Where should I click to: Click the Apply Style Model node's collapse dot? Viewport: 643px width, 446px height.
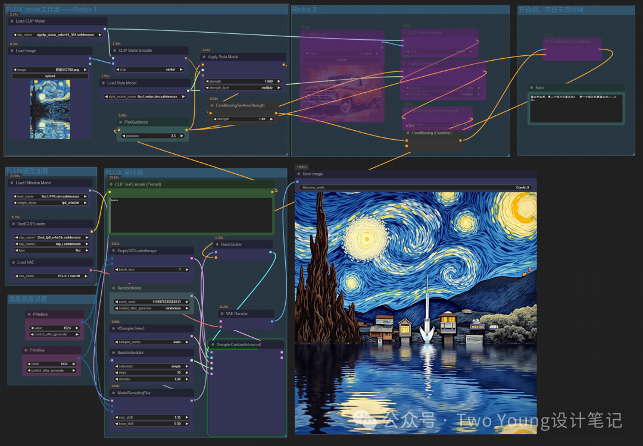pos(204,57)
